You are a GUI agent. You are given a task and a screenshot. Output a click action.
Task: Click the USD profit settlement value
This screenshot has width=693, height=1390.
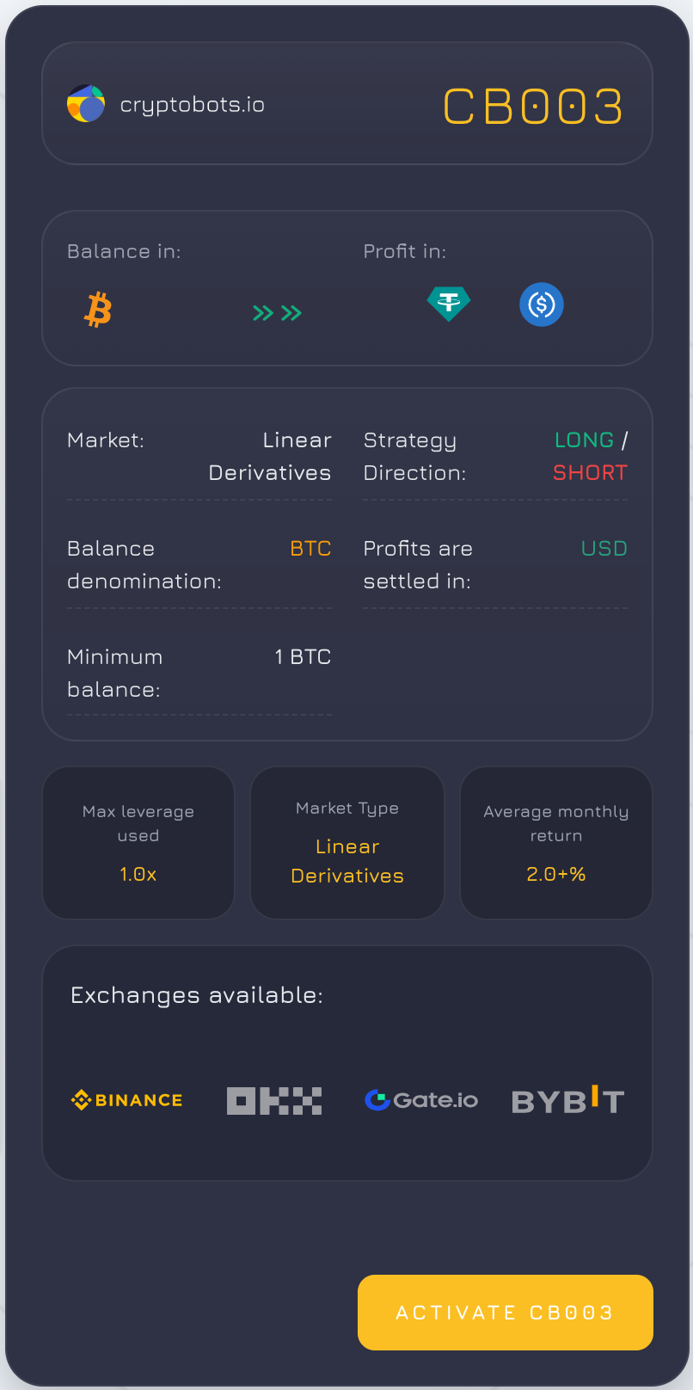[604, 549]
